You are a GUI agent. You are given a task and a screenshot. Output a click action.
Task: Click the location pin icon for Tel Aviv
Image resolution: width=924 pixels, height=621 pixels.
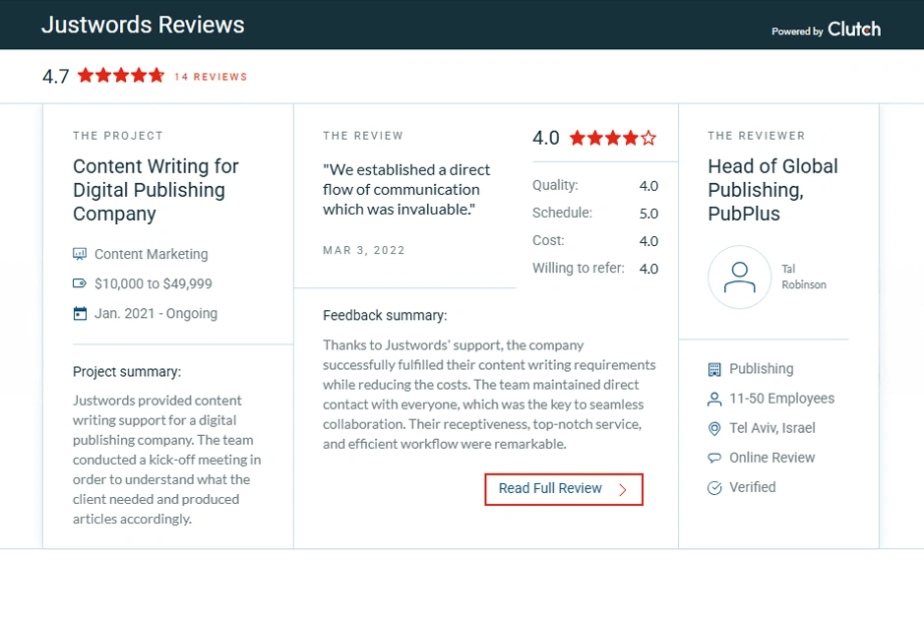tap(714, 428)
